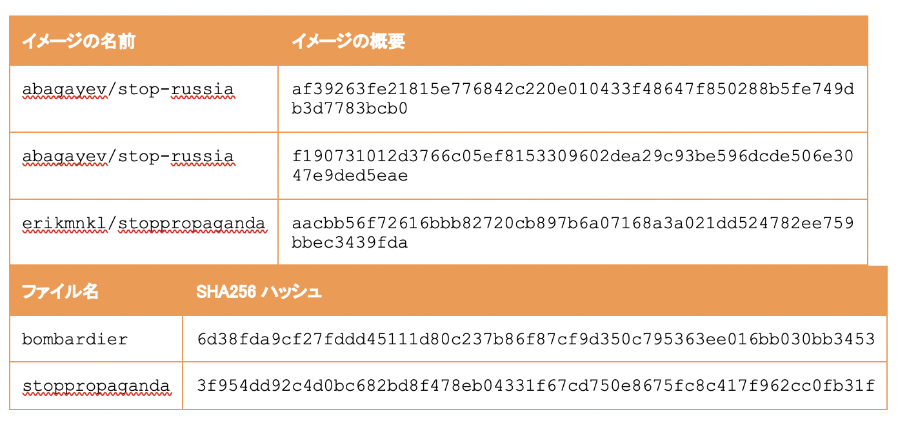Click hash continuation 47e9ded5eae
898x423 pixels.
pyautogui.click(x=350, y=175)
